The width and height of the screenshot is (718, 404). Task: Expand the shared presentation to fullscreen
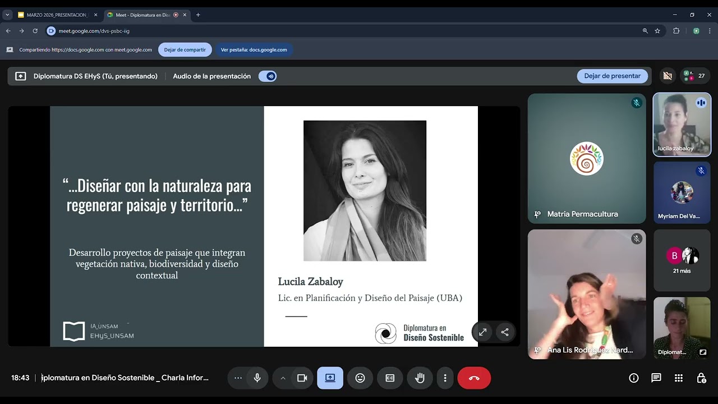[482, 332]
